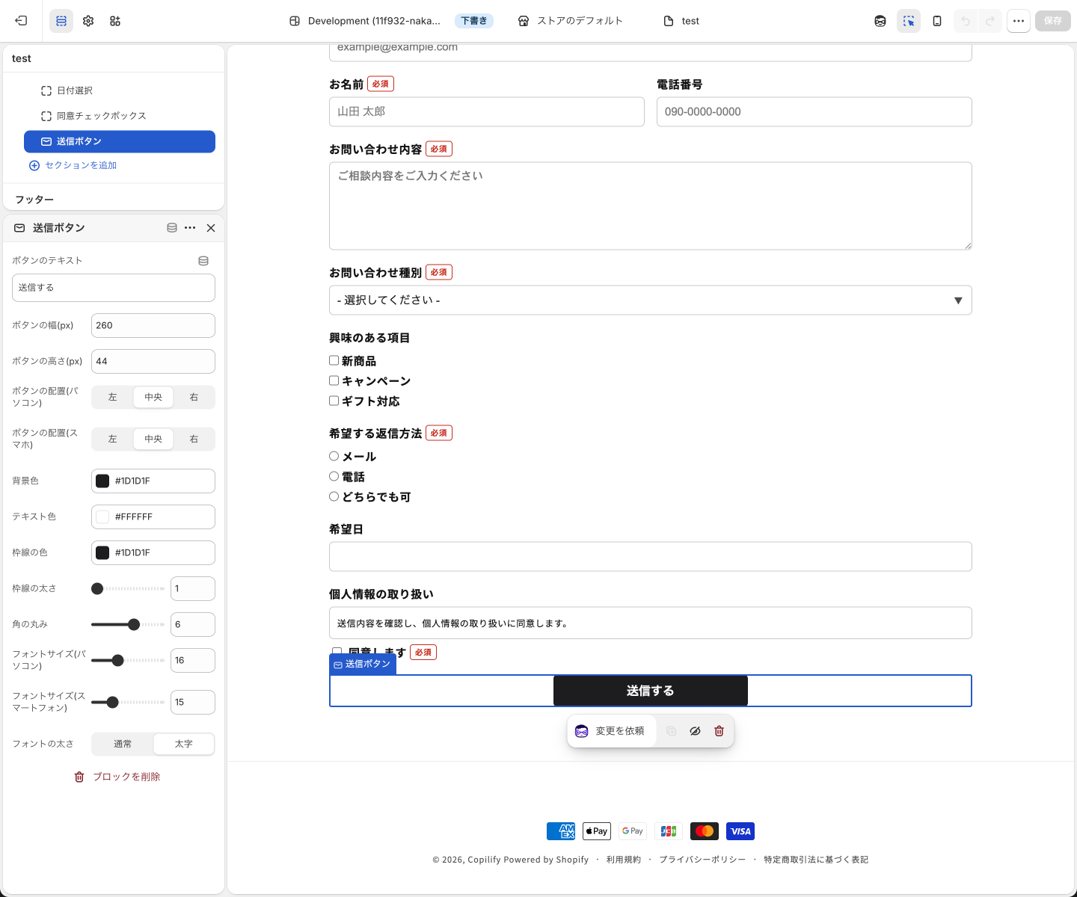Click the duplicate icon in floating toolbar
The height and width of the screenshot is (897, 1077).
(671, 731)
